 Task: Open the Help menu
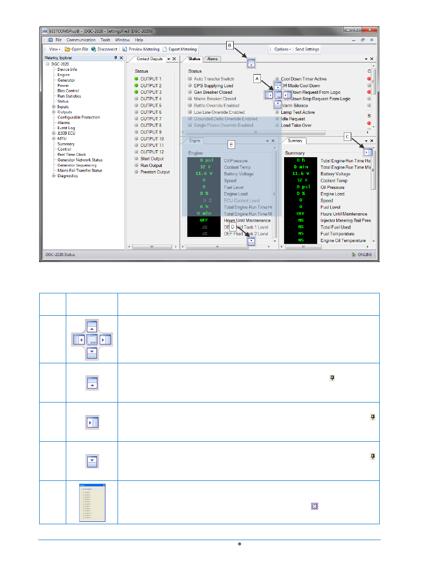tap(139, 40)
